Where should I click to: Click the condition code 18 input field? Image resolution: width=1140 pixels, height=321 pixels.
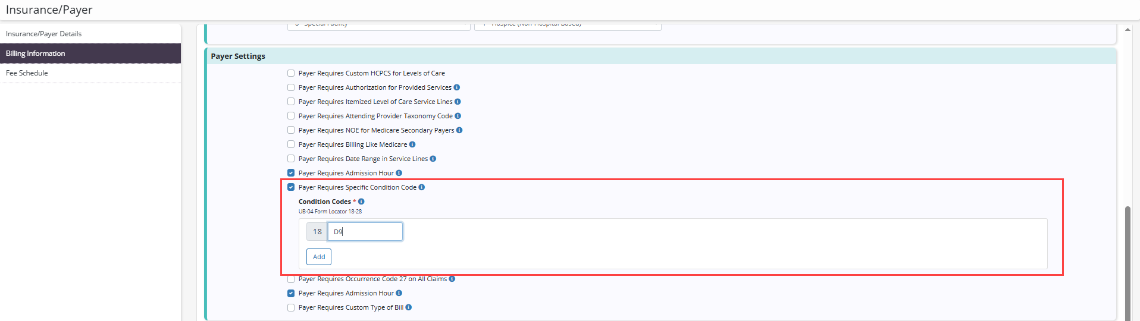coord(365,232)
